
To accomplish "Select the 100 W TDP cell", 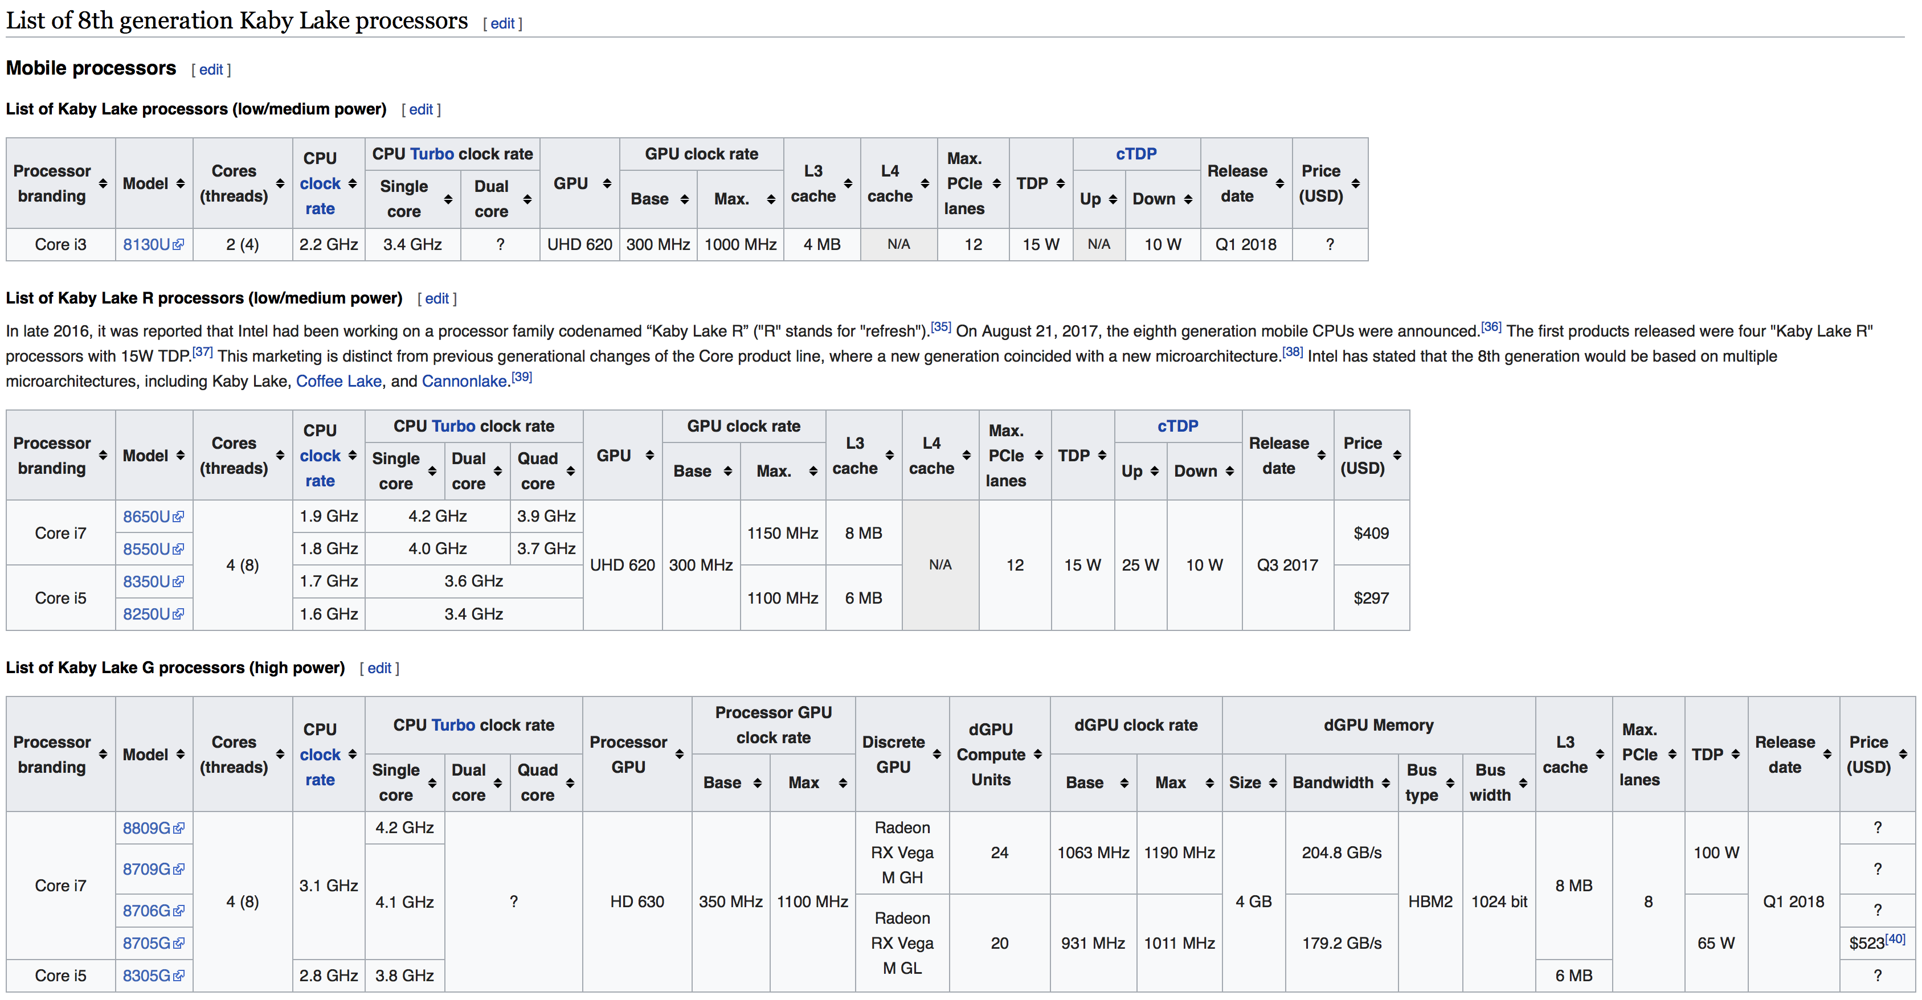I will click(1716, 853).
